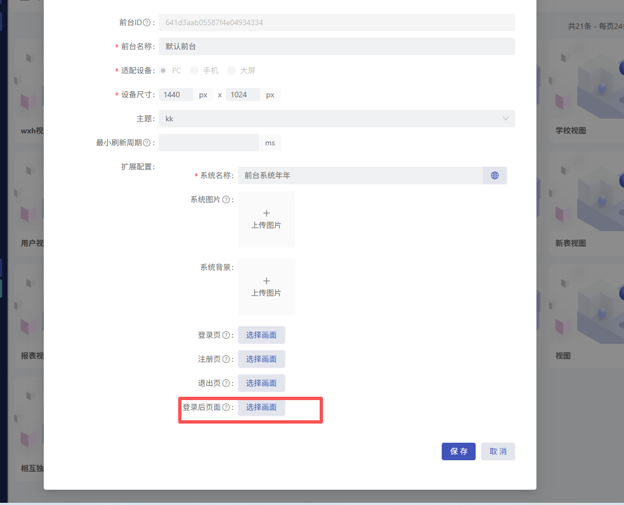
Task: Click the device height field showing 1024
Action: 242,95
